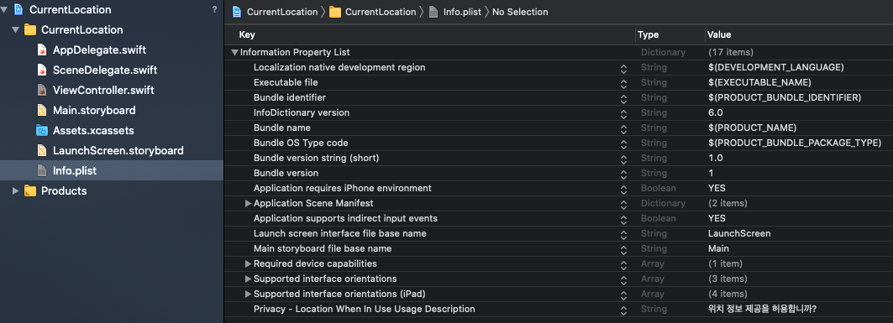Click the CurrentLocation folder breadcrumb segment
This screenshot has width=893, height=323.
coord(381,12)
